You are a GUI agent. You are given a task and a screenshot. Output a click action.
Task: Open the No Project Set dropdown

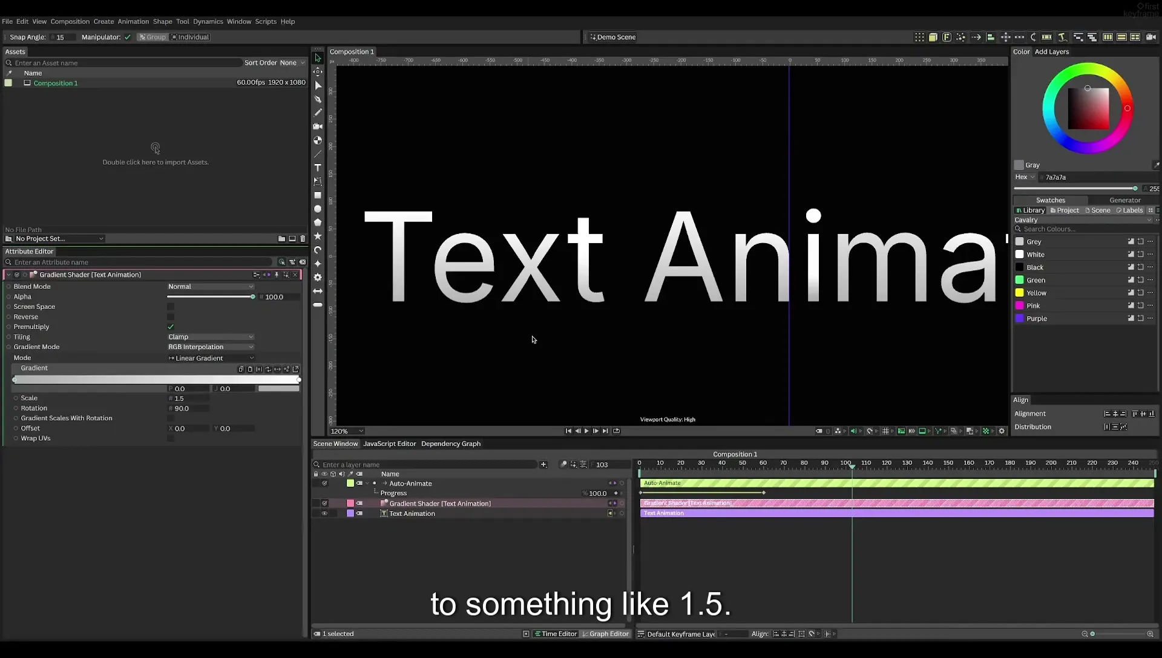pyautogui.click(x=59, y=239)
